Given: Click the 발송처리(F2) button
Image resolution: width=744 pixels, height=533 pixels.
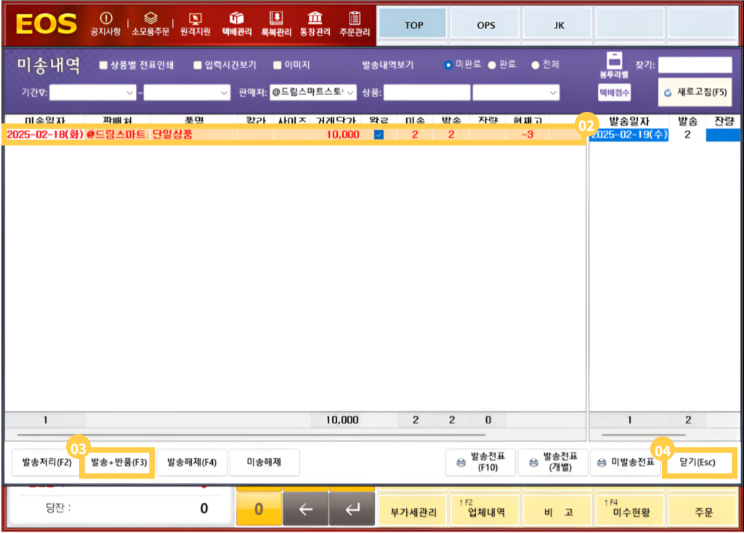Looking at the screenshot, I should click(46, 463).
